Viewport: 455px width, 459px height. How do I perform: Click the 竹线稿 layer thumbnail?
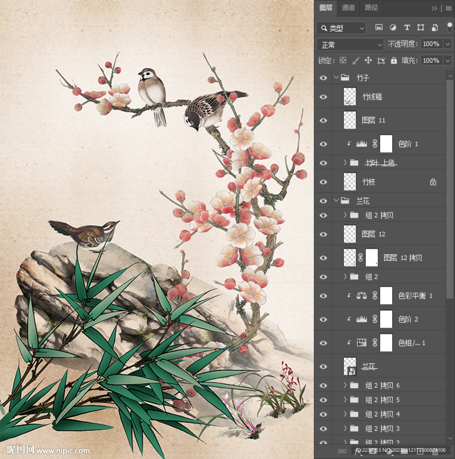[350, 97]
